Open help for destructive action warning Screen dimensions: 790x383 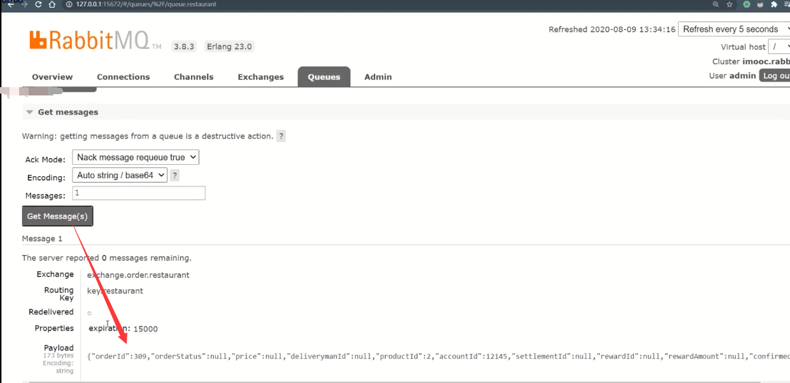281,136
